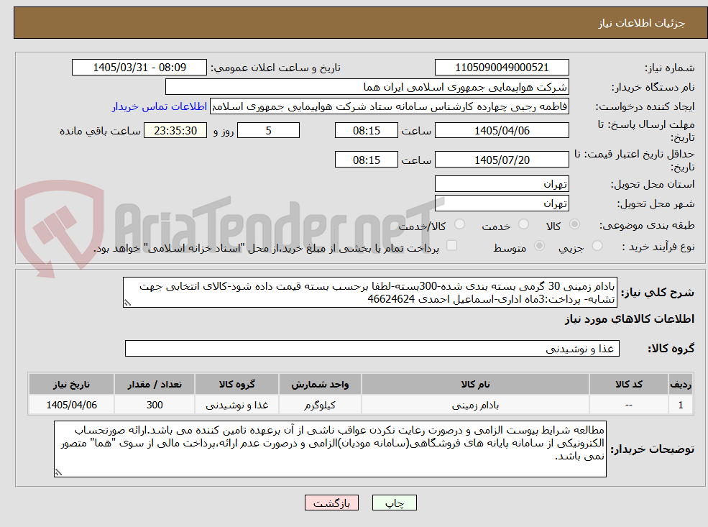
Task: Click the request creator field فاطمه رجبی
Action: click(389, 106)
